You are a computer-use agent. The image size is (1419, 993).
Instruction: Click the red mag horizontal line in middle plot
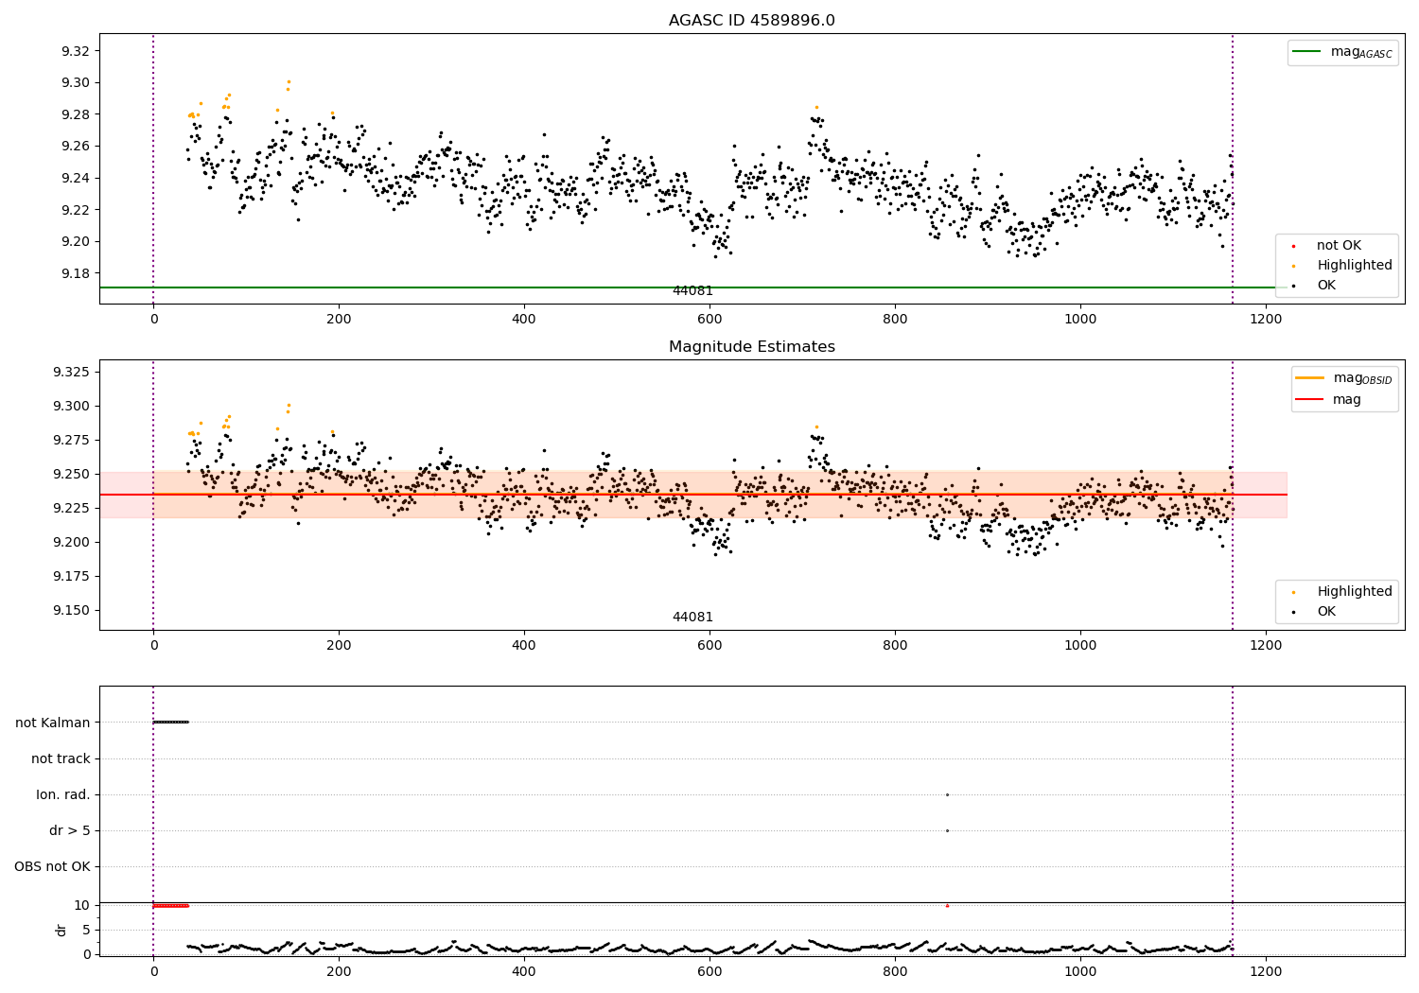(x=693, y=495)
